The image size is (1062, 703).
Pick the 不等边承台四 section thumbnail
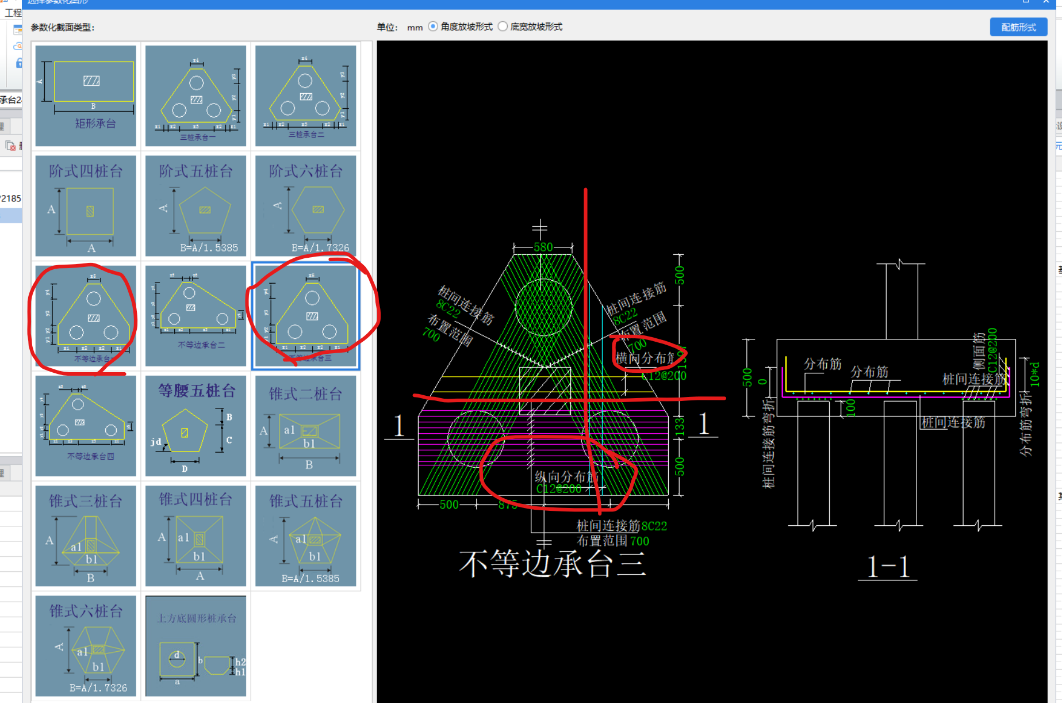[86, 425]
